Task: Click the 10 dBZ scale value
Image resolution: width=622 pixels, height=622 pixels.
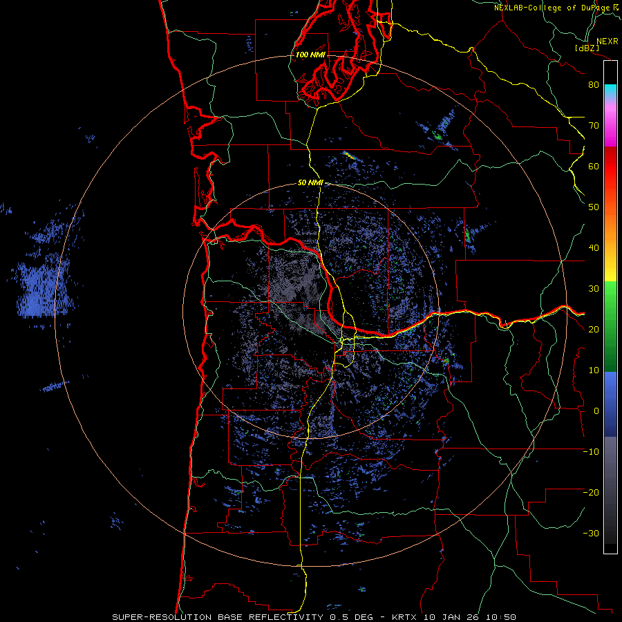Action: click(594, 370)
